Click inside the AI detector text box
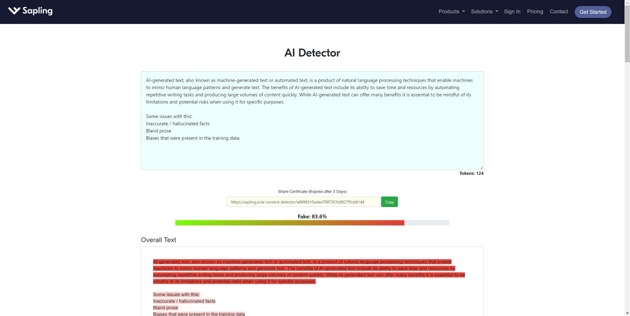Screen dimensions: 630x316 click(x=312, y=120)
